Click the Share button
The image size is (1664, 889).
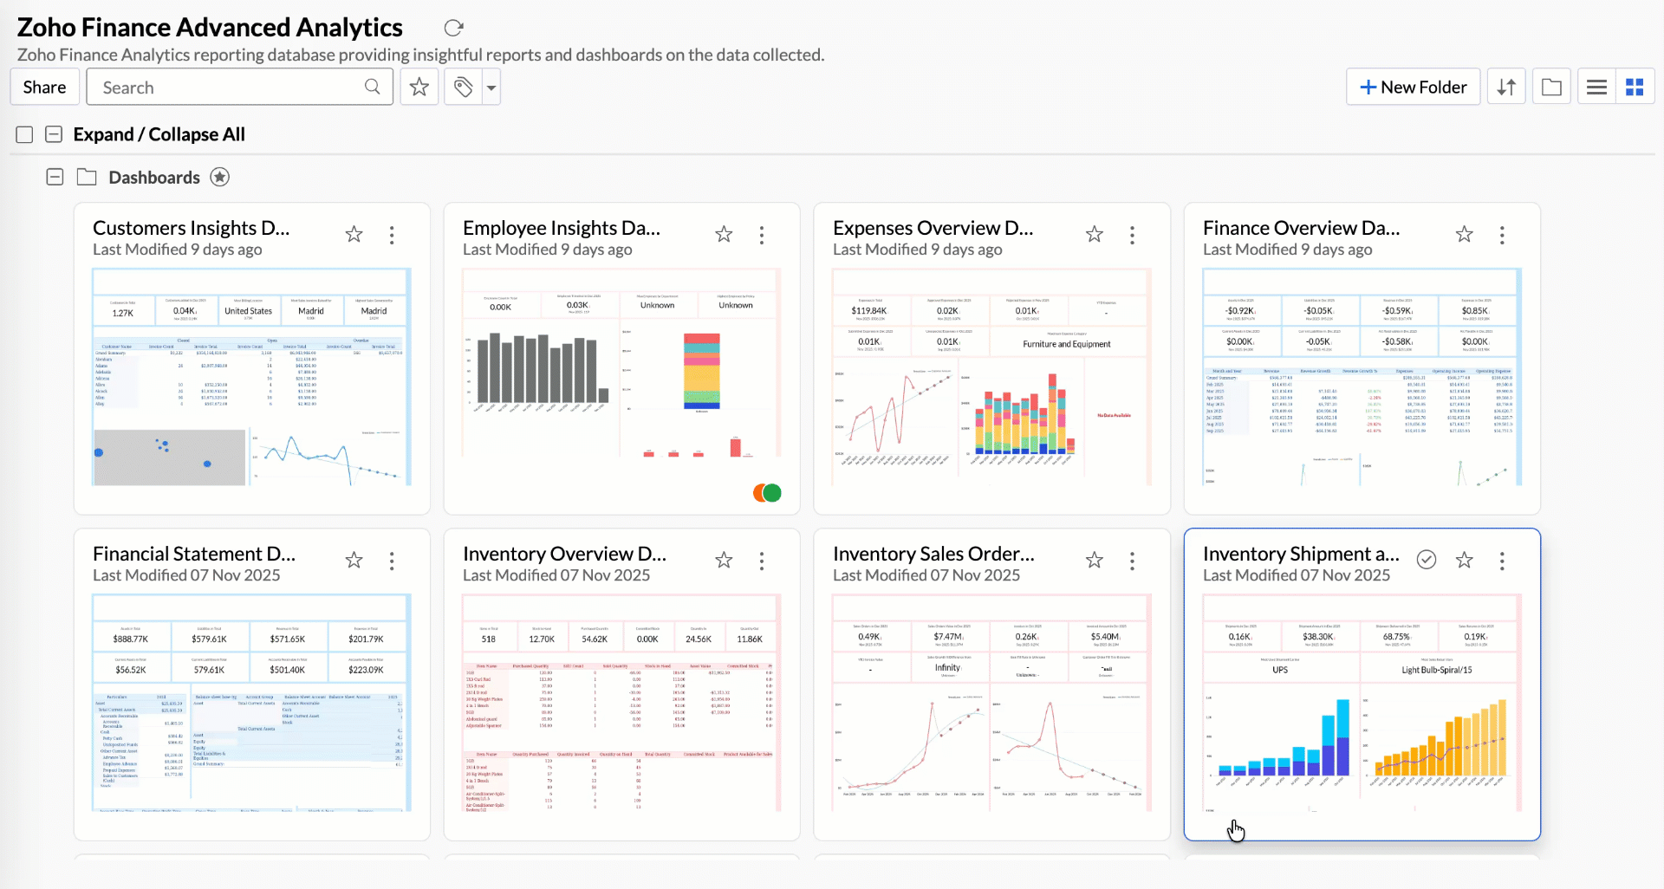click(x=45, y=88)
